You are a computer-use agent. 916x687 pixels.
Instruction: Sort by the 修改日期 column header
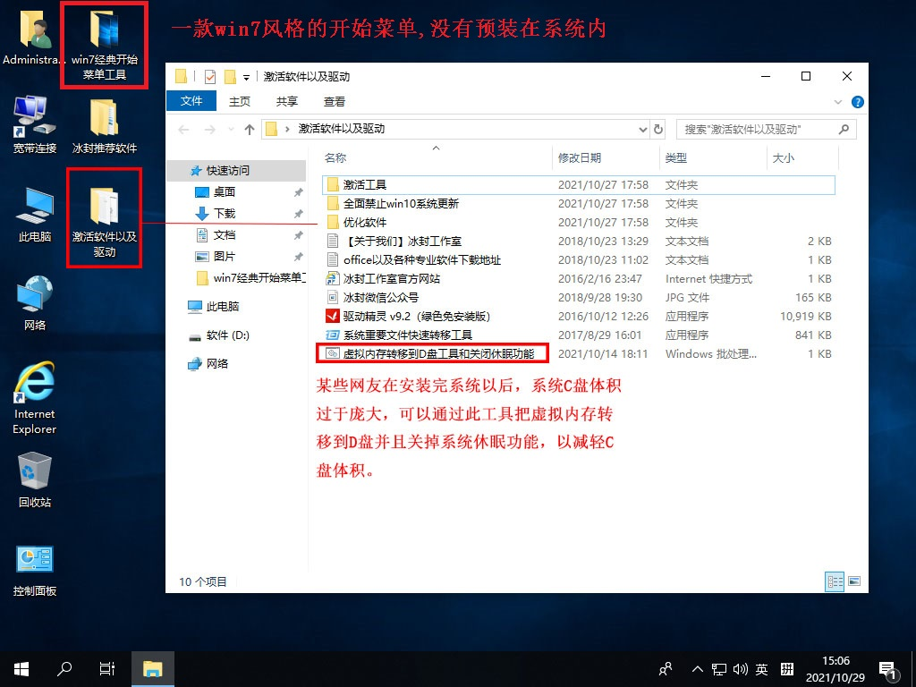(580, 158)
